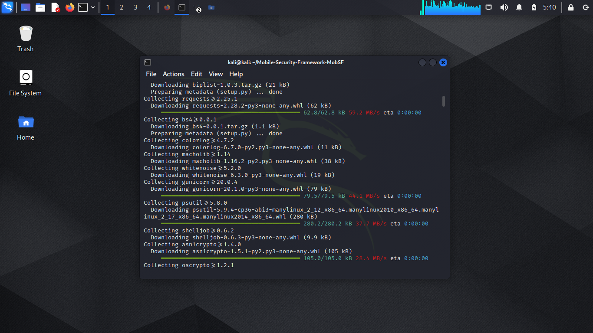Click the taskbar item with badge 2

coord(197,8)
